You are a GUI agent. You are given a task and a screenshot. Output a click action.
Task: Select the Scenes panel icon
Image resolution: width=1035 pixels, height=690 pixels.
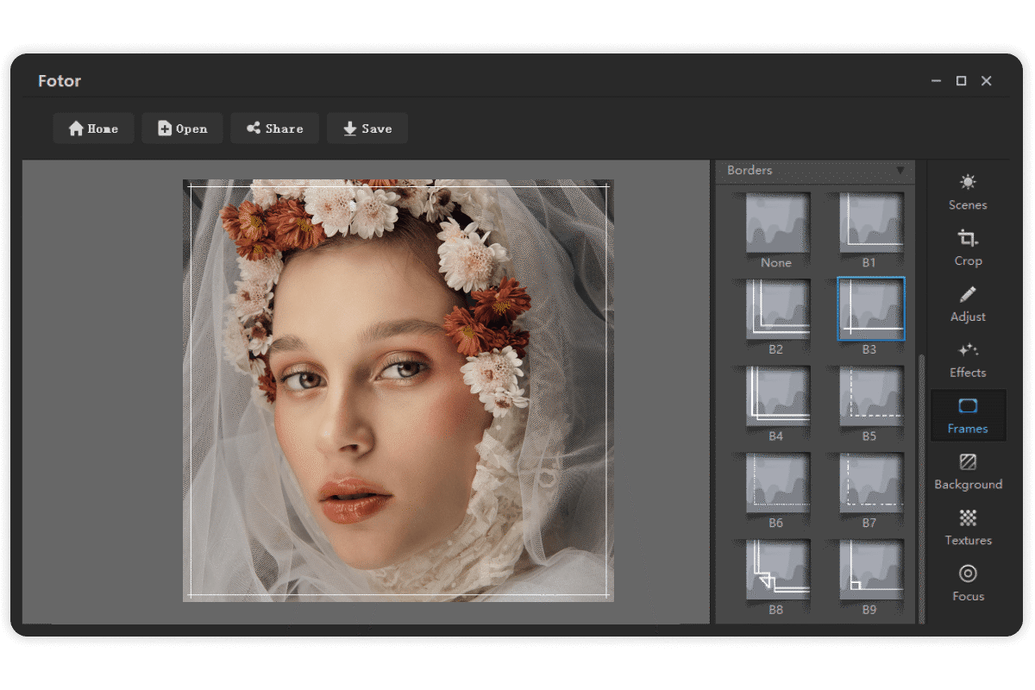pos(967,191)
